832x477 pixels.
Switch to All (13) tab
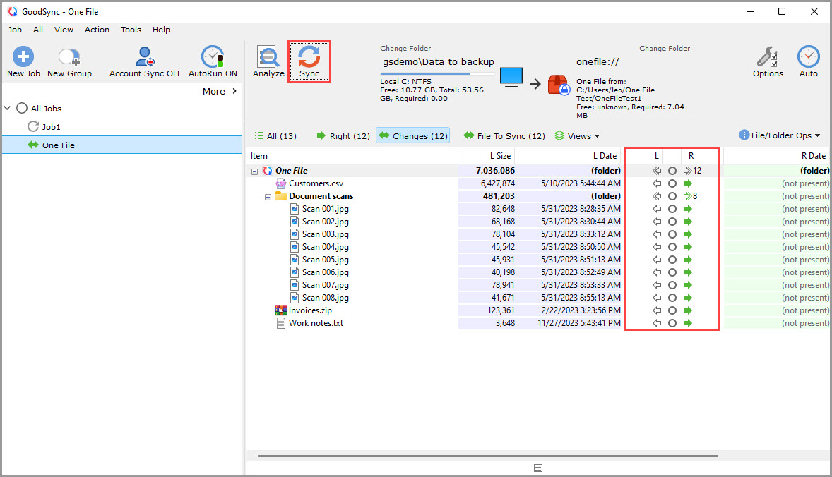pyautogui.click(x=275, y=136)
